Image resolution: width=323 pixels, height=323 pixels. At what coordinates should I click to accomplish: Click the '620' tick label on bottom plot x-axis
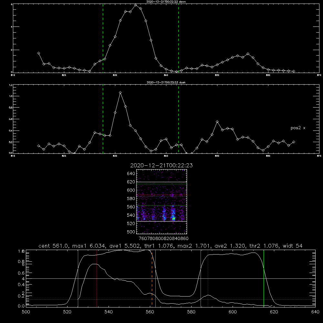tap(274, 312)
